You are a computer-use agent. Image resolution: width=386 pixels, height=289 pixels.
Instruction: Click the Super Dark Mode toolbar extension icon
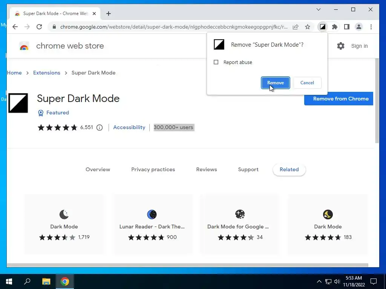(x=323, y=27)
